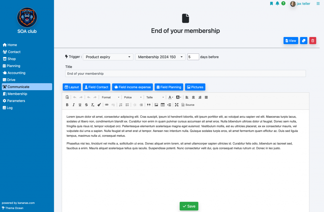Open the Product expiry trigger dropdown
This screenshot has height=212, width=324.
108,57
